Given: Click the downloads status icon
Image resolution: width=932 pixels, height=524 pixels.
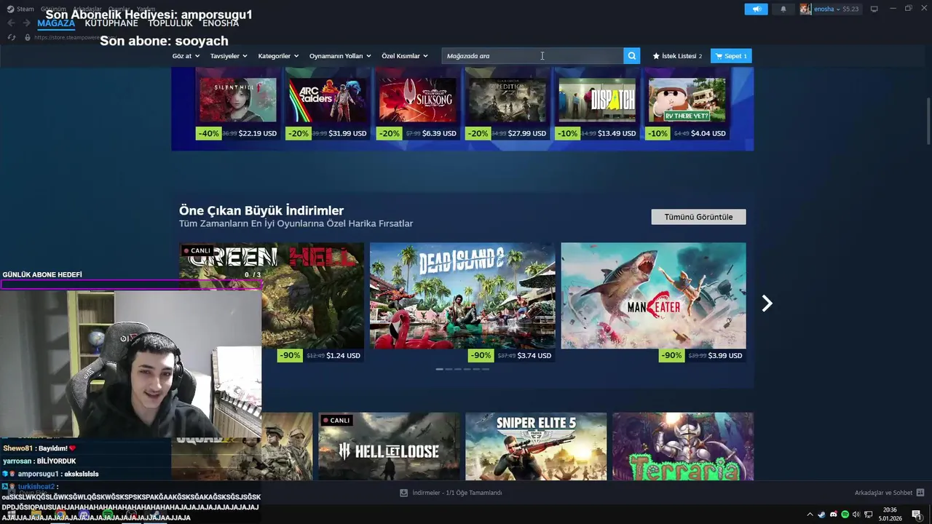Looking at the screenshot, I should pyautogui.click(x=403, y=493).
